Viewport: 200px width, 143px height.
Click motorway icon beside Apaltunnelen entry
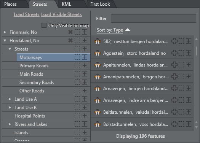tap(98, 65)
